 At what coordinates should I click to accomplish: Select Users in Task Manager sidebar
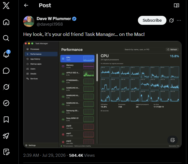pyautogui.click(x=41, y=69)
